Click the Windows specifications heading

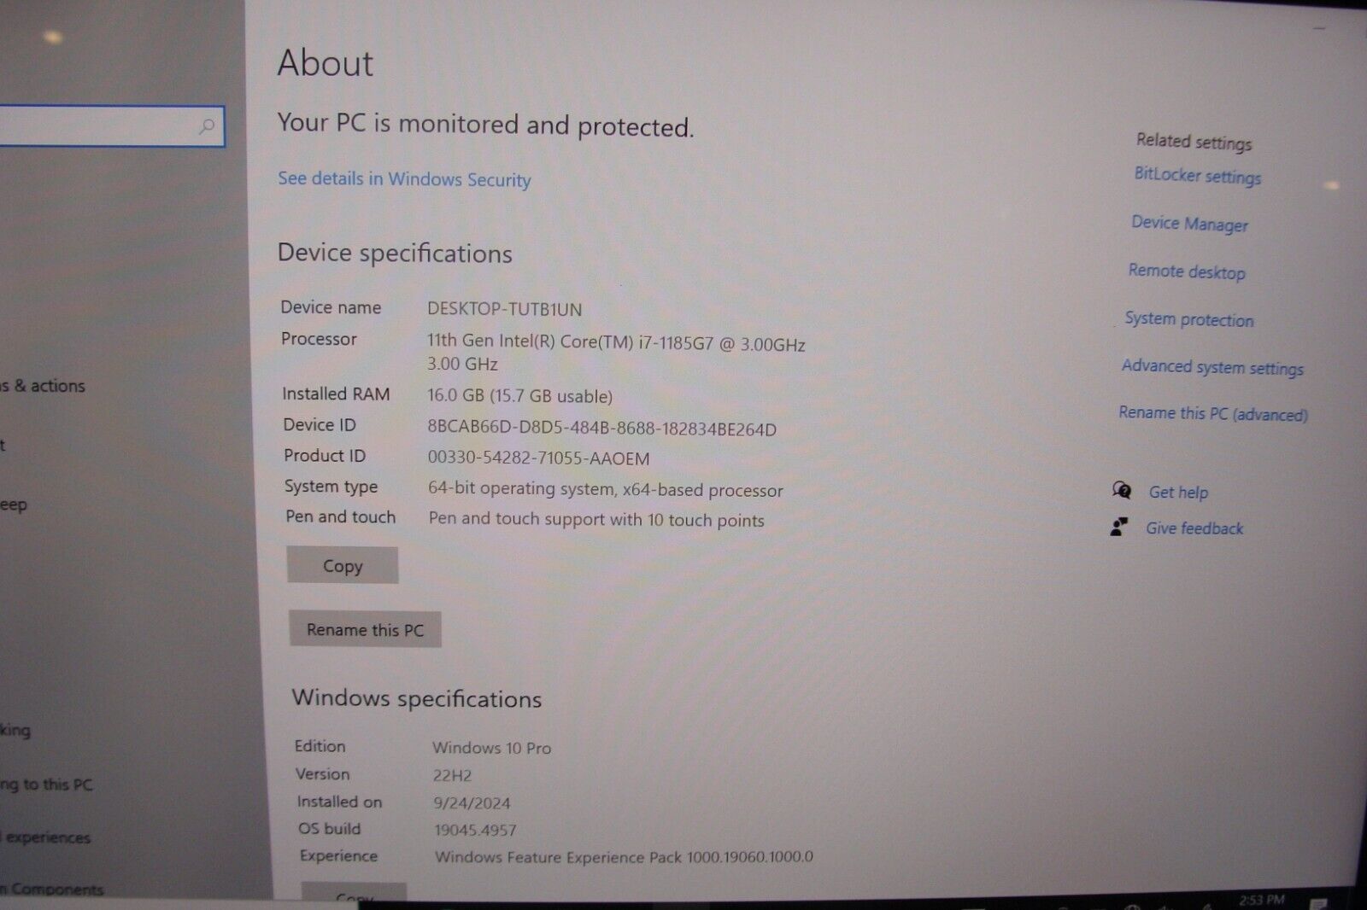click(x=417, y=699)
